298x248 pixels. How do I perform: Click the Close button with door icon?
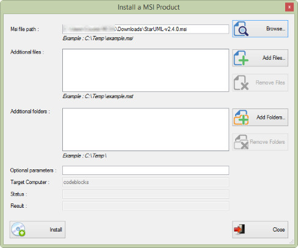(x=260, y=230)
